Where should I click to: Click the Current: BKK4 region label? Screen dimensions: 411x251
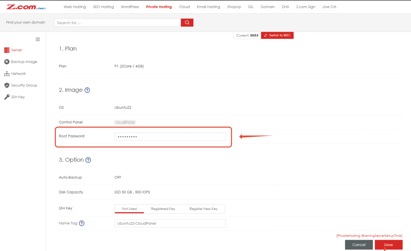pyautogui.click(x=247, y=35)
